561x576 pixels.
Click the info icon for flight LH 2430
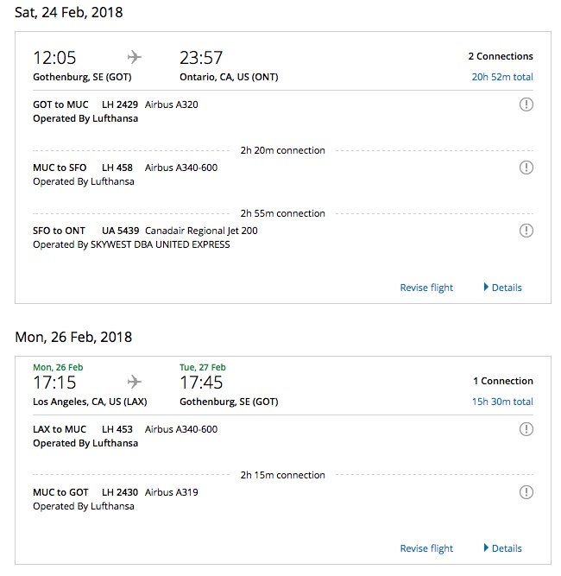(x=526, y=492)
